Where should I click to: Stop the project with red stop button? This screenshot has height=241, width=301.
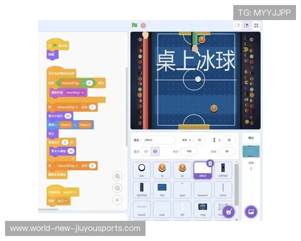143,26
